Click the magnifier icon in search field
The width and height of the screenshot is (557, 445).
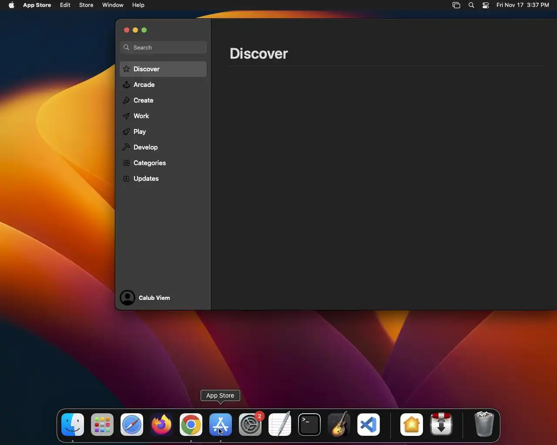126,47
